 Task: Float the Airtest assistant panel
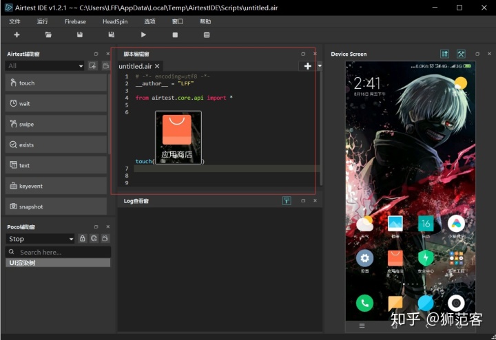[96, 54]
